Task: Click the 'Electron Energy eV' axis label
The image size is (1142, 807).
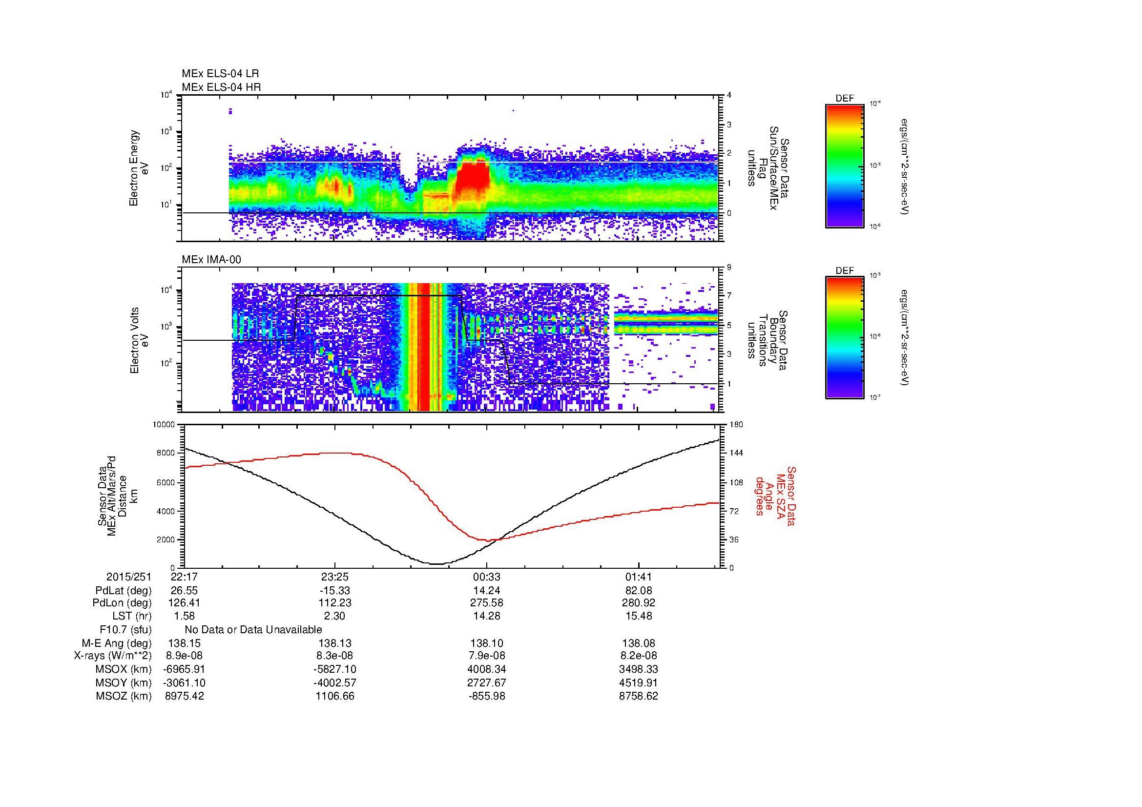Action: (139, 168)
